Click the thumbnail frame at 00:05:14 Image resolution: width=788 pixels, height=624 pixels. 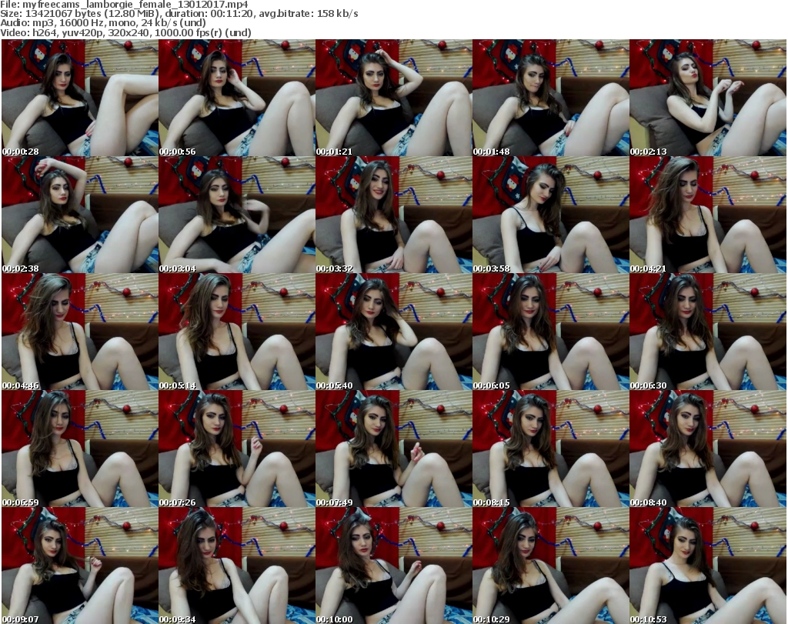click(237, 332)
